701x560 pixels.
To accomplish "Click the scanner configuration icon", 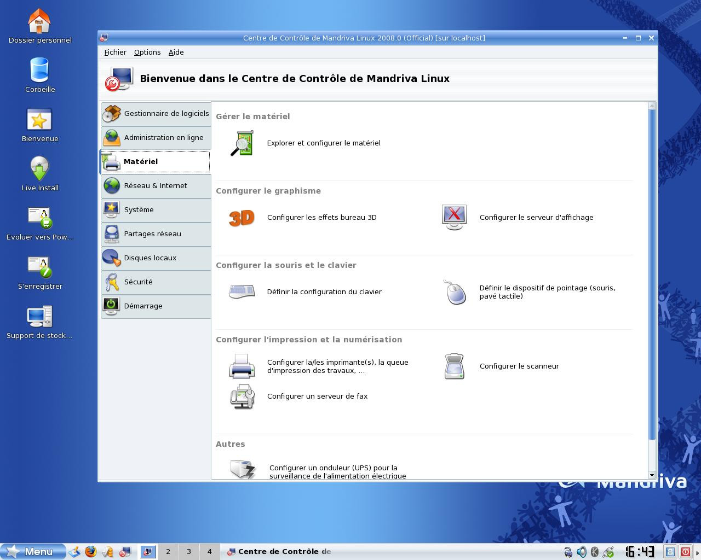I will (454, 366).
